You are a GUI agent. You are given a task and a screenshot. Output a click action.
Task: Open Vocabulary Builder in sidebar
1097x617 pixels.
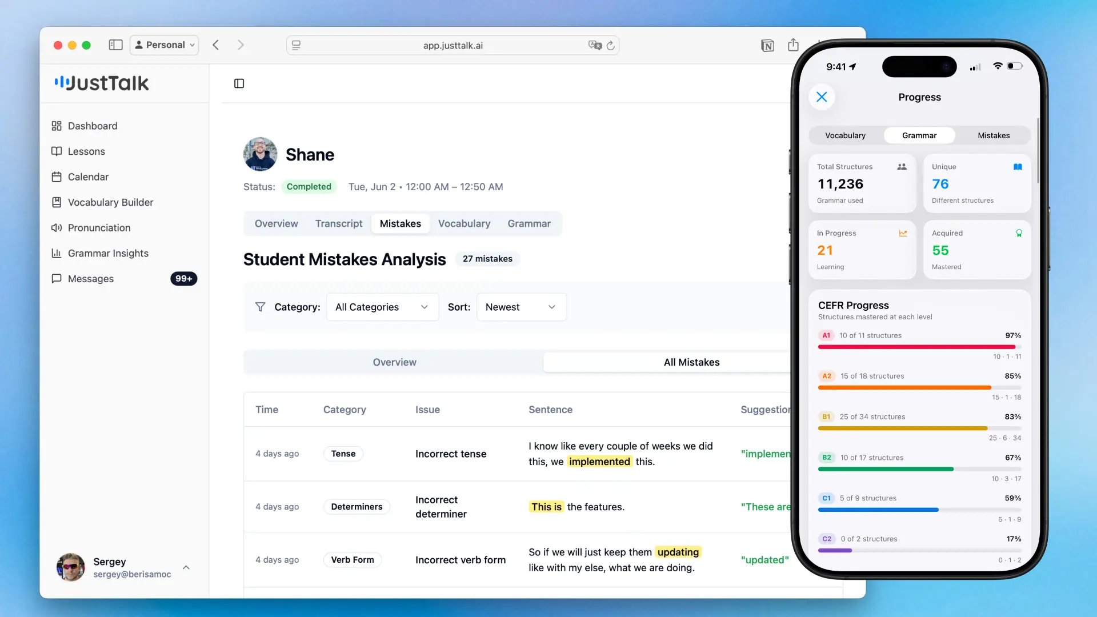(110, 202)
